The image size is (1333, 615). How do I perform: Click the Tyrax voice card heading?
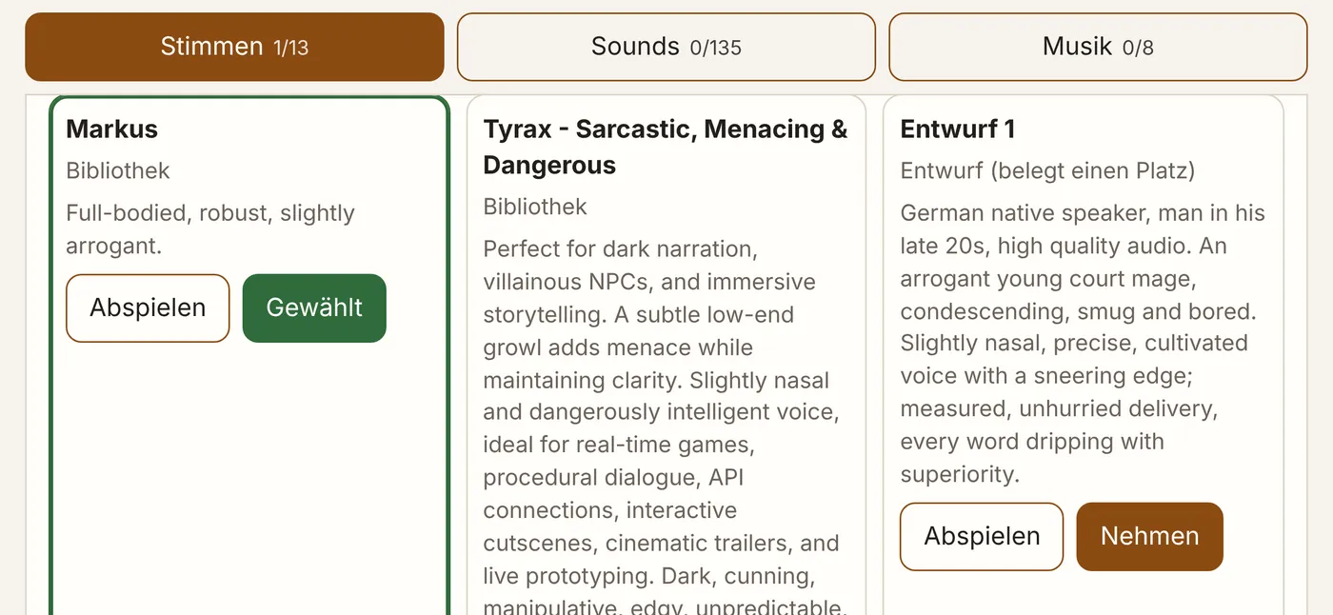[666, 147]
